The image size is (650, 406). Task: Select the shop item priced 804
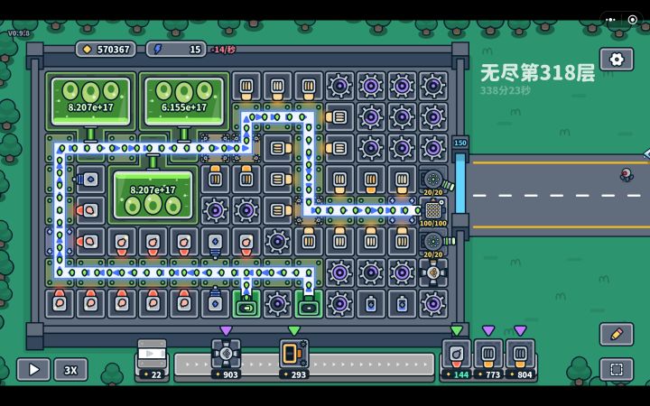click(520, 359)
